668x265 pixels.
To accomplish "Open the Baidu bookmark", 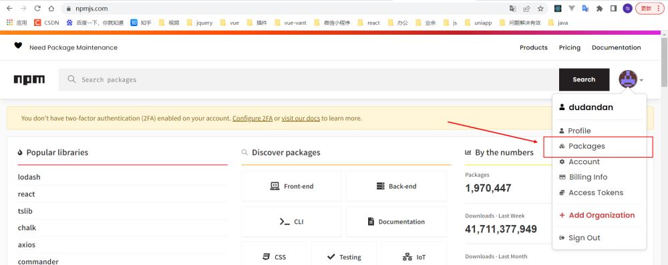I will point(95,23).
